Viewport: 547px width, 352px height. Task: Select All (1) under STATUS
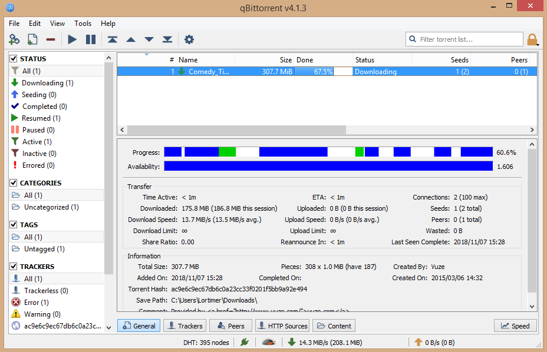[x=57, y=71]
